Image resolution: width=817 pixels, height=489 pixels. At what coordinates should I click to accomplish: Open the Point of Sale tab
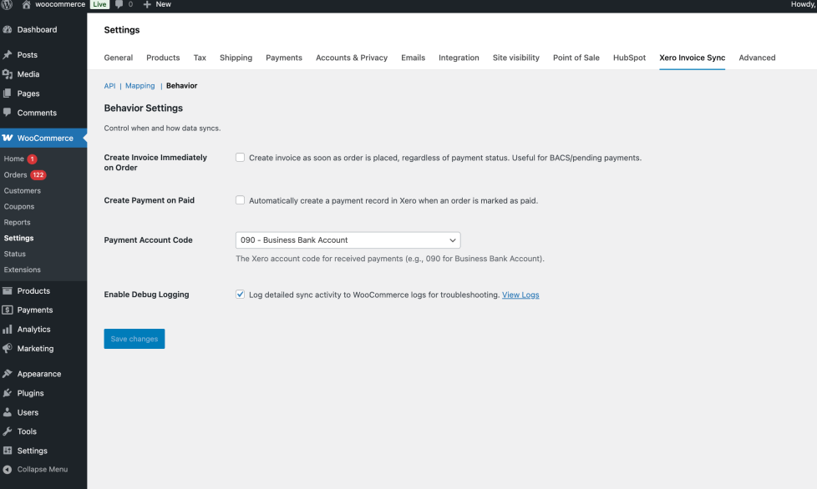tap(576, 58)
